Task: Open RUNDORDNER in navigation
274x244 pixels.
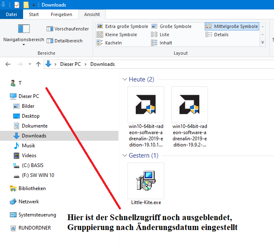Action: coord(31,228)
